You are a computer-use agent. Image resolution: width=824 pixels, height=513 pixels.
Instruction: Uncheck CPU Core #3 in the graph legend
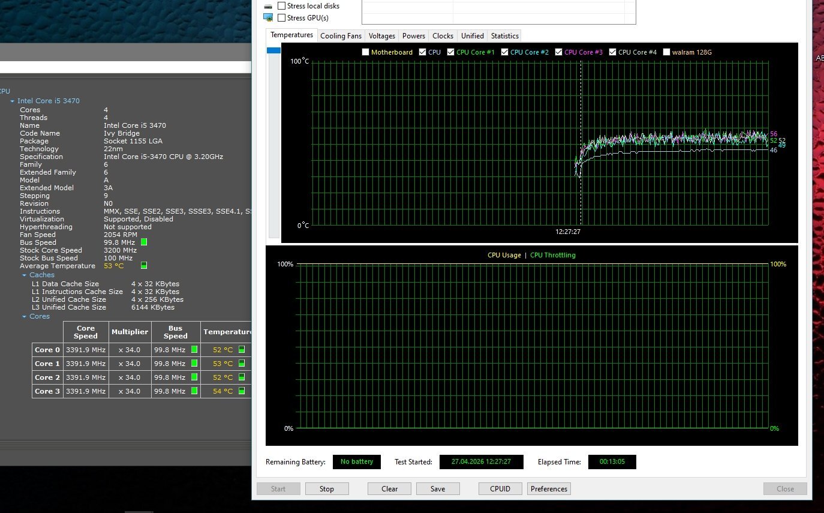tap(559, 52)
